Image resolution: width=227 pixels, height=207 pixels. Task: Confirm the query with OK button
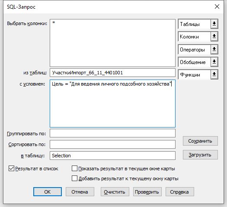click(48, 192)
